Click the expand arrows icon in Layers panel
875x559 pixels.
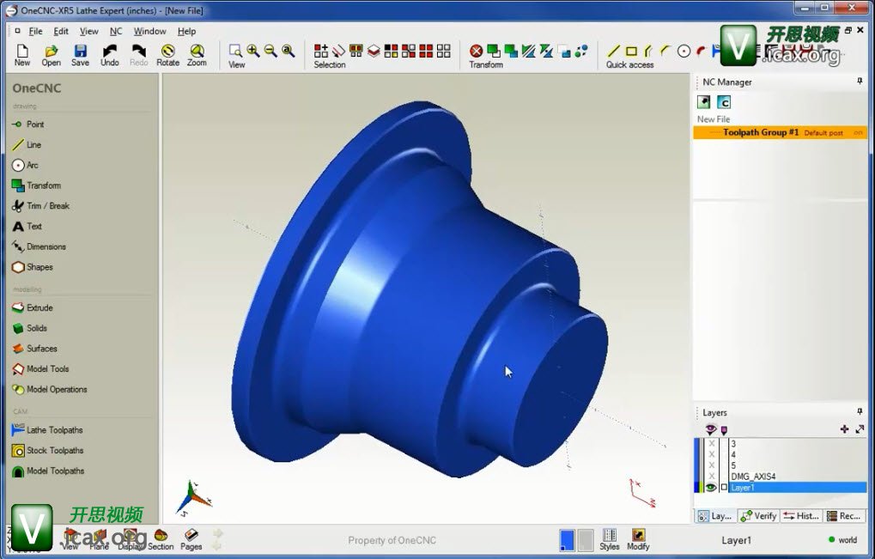tap(860, 429)
